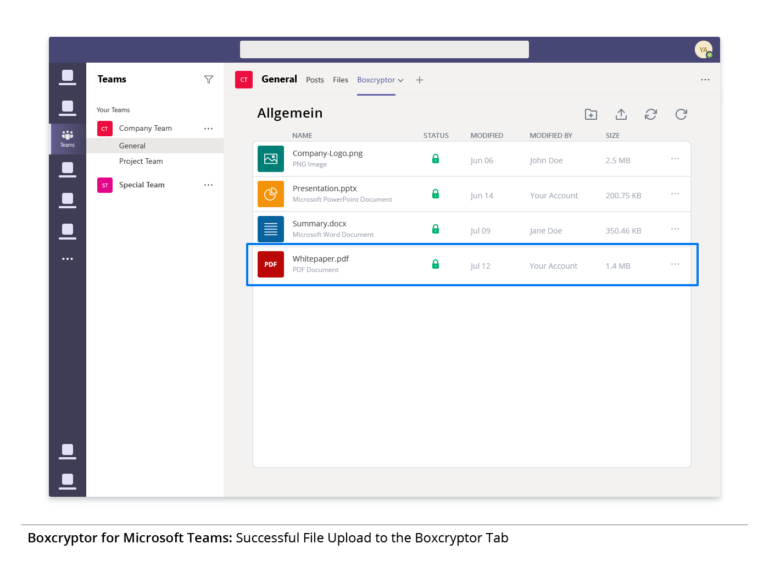Open the Summary.docx file name
This screenshot has height=577, width=769.
[320, 224]
